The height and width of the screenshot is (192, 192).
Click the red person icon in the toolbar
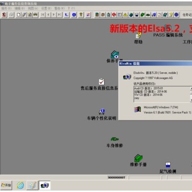click(4, 15)
